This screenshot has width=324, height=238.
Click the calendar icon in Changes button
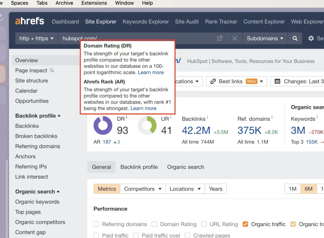[277, 81]
